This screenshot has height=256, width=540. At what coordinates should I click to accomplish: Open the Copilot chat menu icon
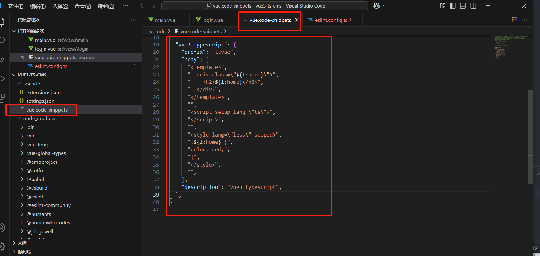click(379, 6)
